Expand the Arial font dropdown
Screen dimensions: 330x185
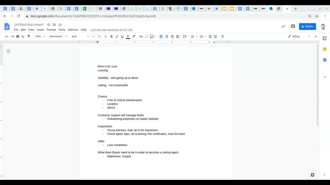(80, 36)
